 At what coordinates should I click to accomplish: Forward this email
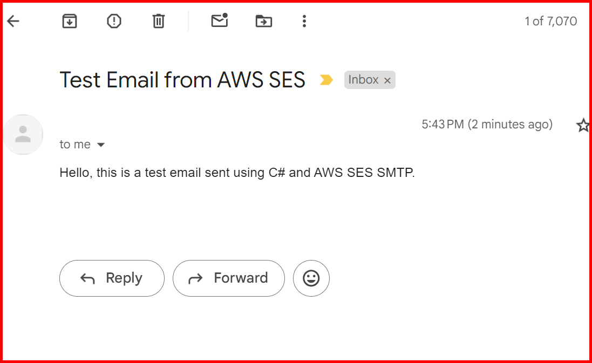click(228, 278)
